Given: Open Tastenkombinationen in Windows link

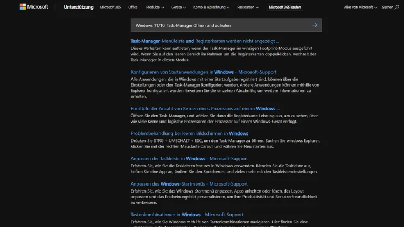Looking at the screenshot, I should (x=187, y=215).
